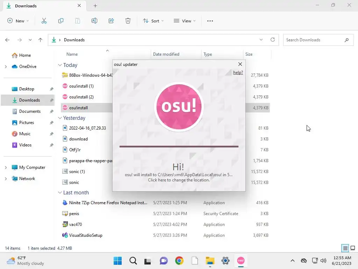Click the search magnifier icon in Search Downloads
This screenshot has height=269, width=358.
[346, 40]
